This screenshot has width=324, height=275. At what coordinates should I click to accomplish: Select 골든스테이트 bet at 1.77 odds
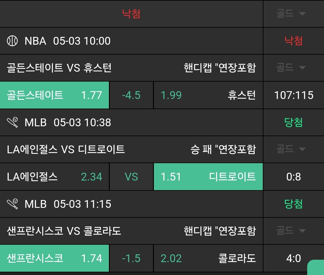coord(54,95)
